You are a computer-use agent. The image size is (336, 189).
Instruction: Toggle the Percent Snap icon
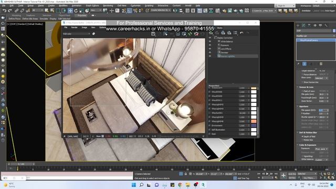click(135, 10)
